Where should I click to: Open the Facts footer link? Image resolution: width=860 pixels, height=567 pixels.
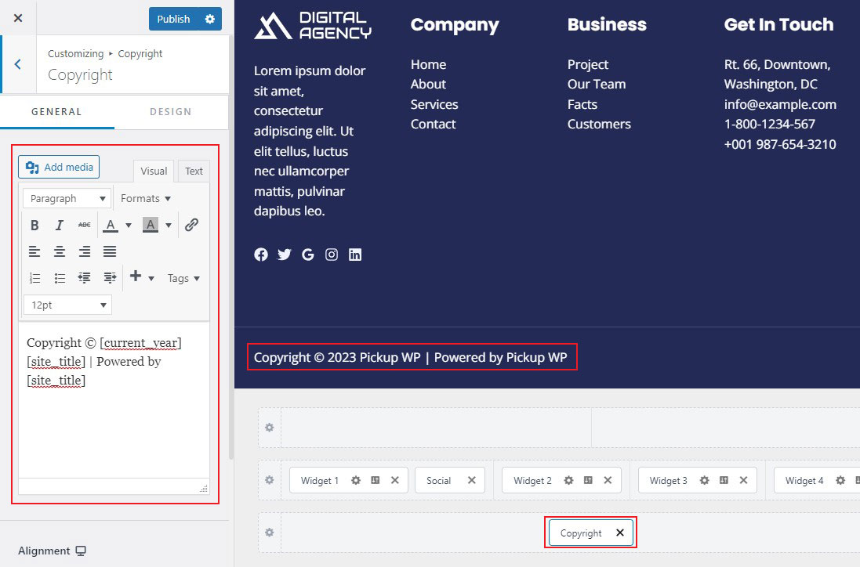(x=582, y=105)
